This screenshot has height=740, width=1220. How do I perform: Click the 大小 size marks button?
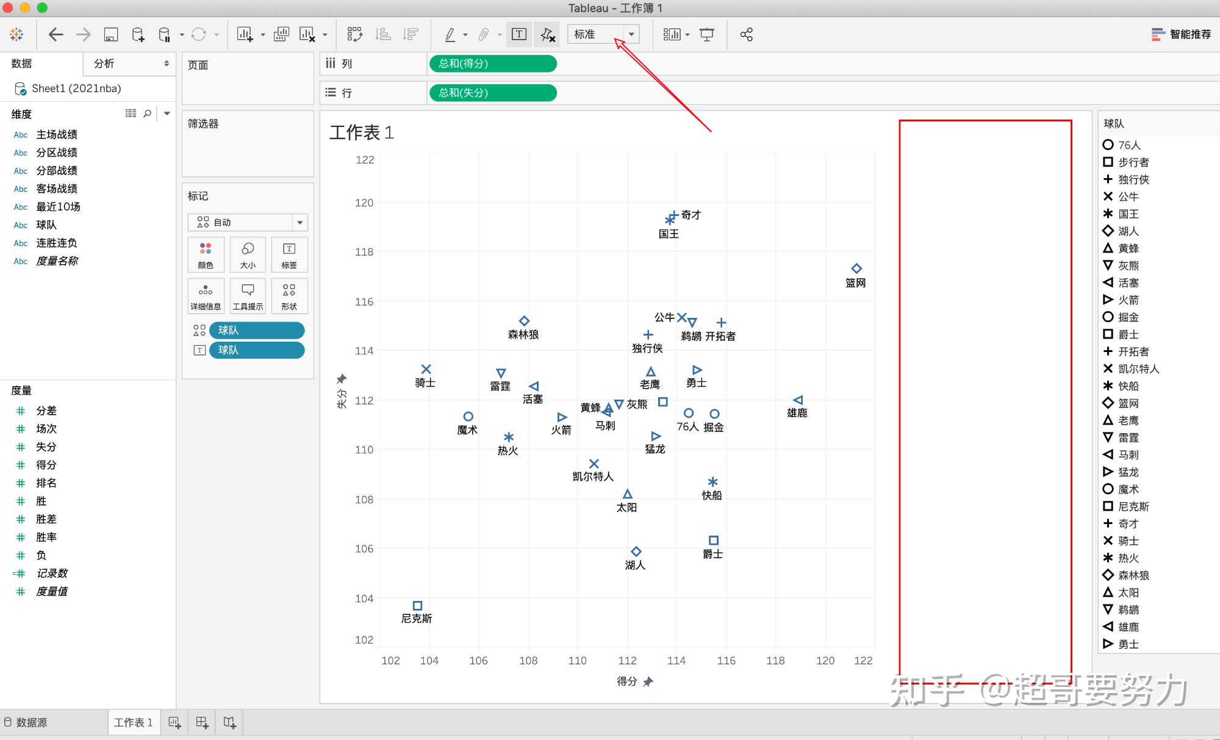pos(248,254)
